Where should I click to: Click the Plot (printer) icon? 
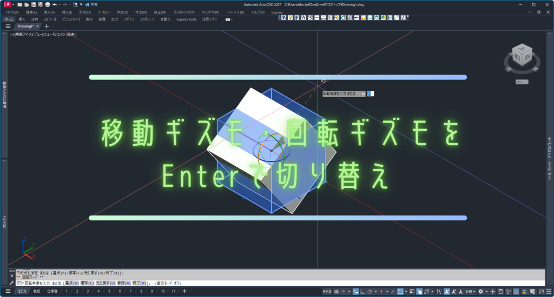pyautogui.click(x=47, y=4)
